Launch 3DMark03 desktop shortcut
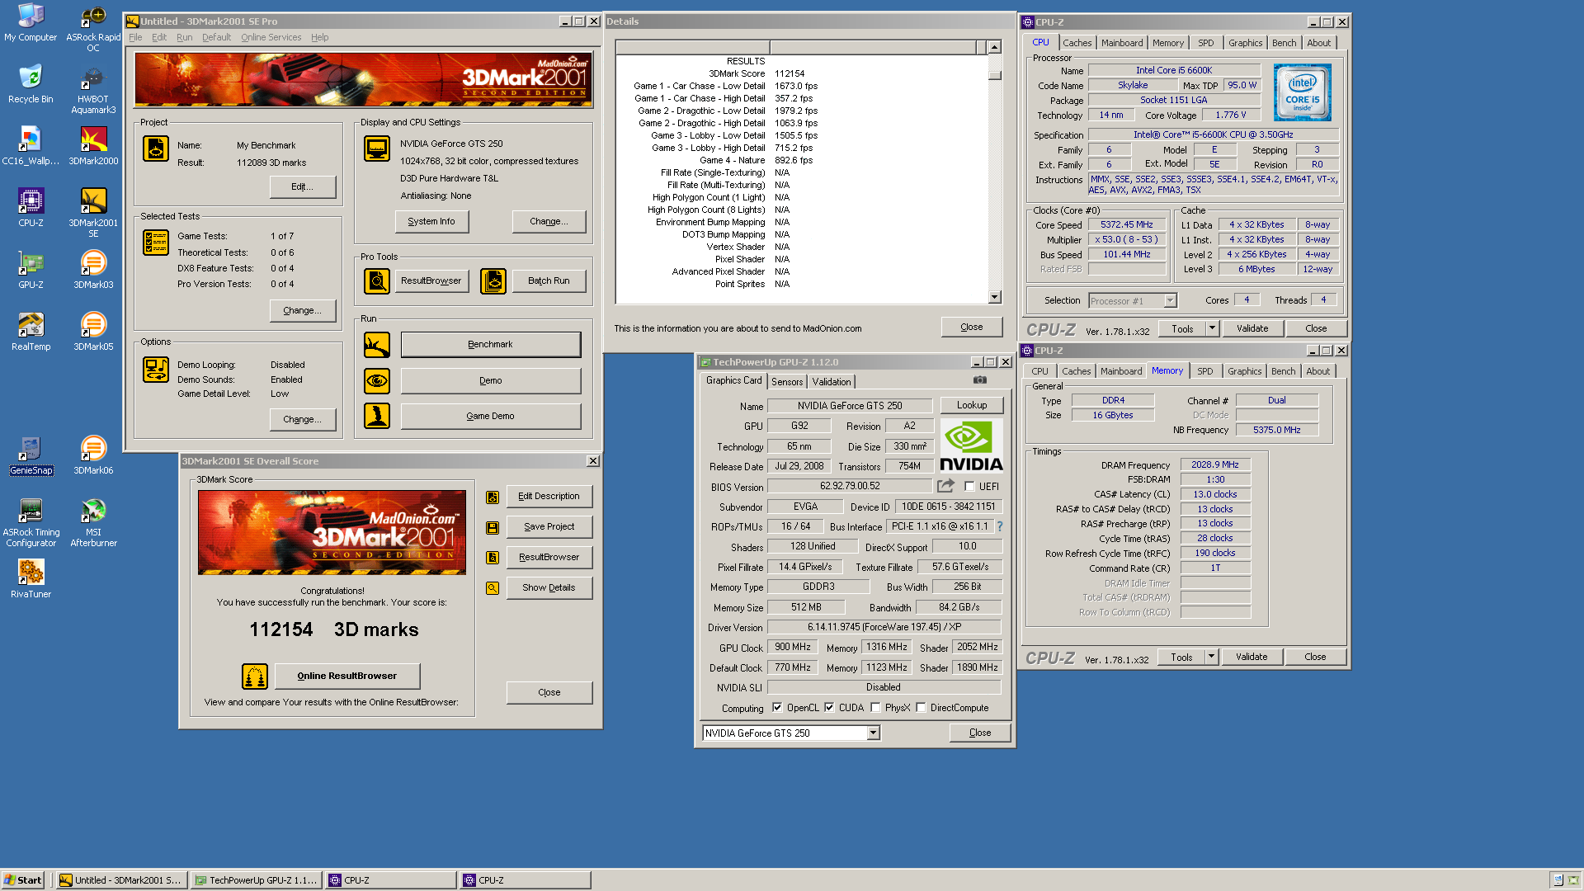 pos(93,270)
